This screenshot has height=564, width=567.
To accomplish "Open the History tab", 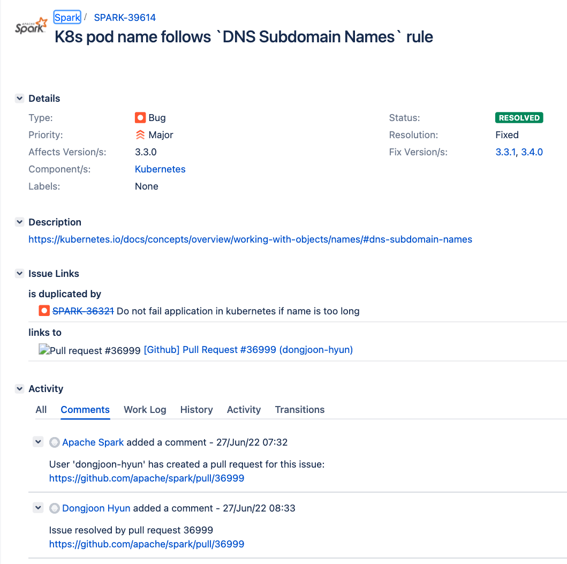I will (196, 409).
